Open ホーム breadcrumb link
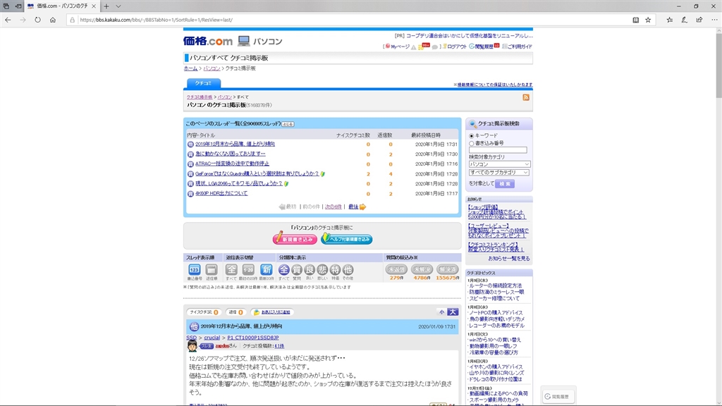The width and height of the screenshot is (722, 406). click(x=190, y=68)
